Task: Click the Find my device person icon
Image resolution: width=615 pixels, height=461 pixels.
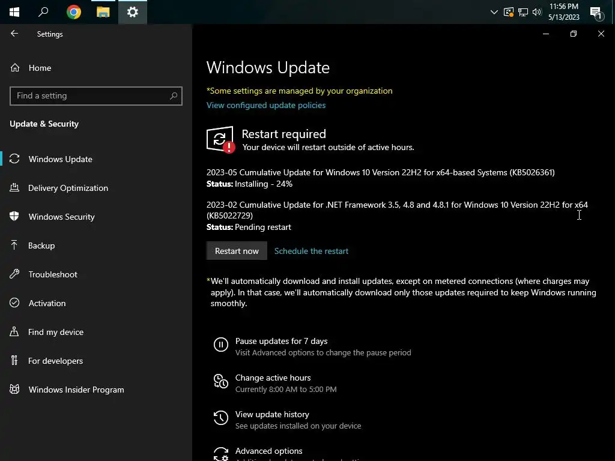Action: pos(14,331)
